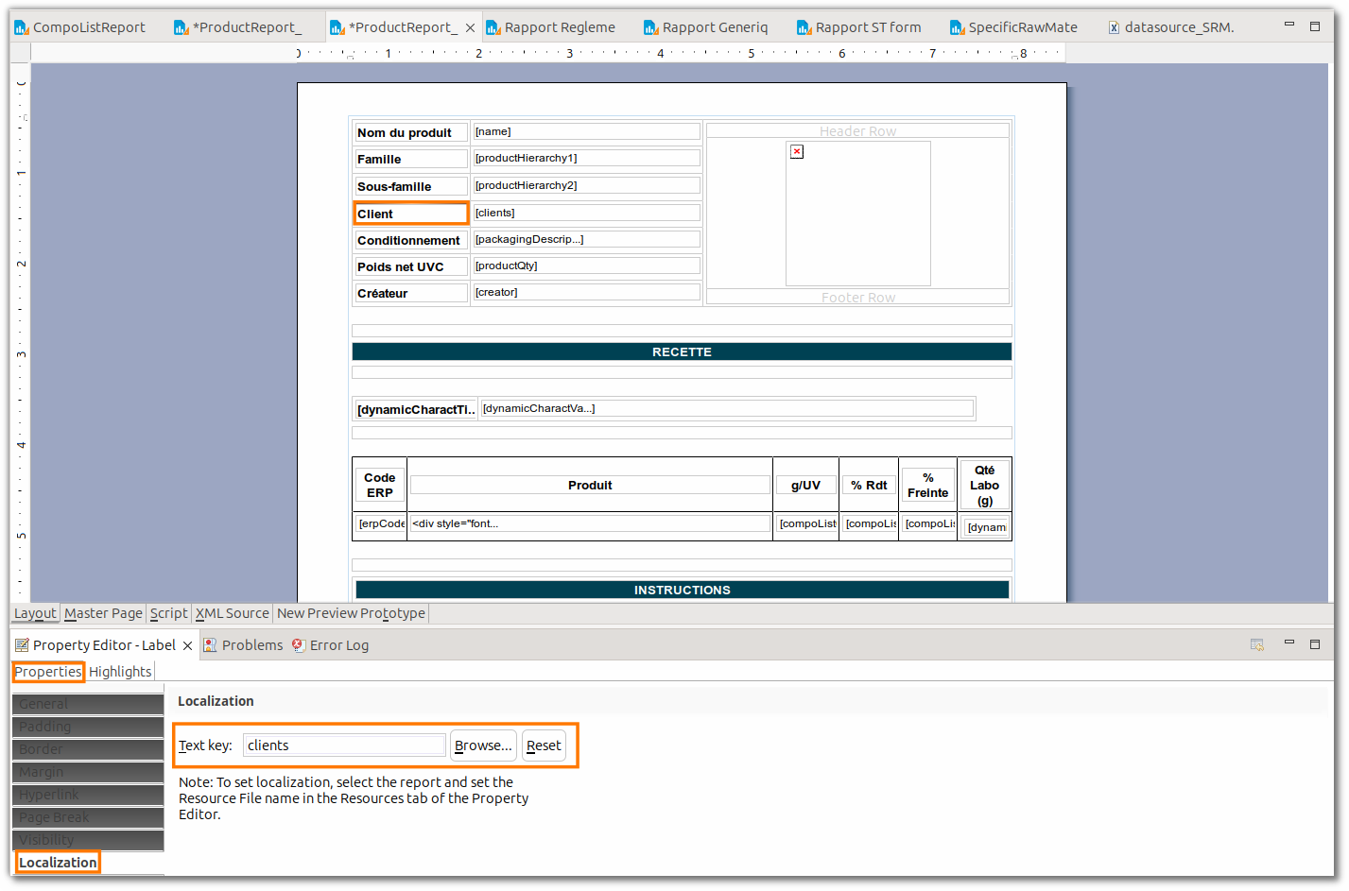Click the Reset button
The image size is (1349, 891).
pyautogui.click(x=544, y=745)
